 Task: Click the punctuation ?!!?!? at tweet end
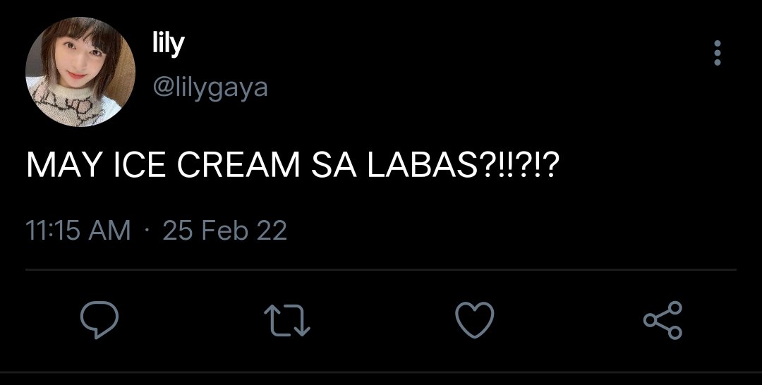tap(519, 165)
